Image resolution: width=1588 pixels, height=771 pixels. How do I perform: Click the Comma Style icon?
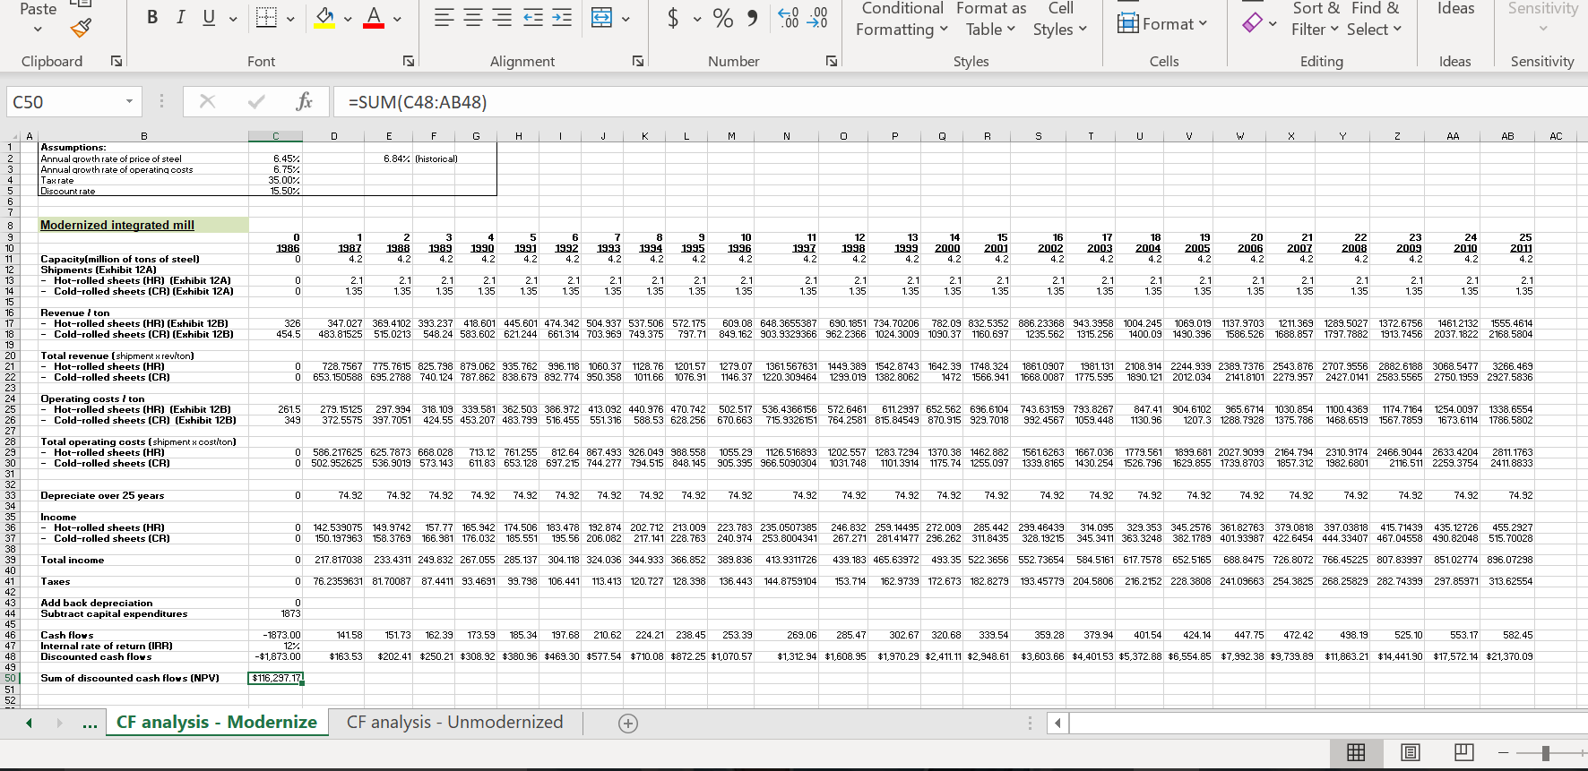pos(752,18)
